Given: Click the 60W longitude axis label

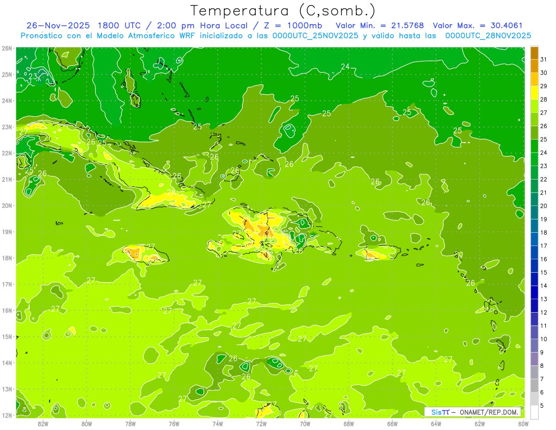Looking at the screenshot, I should (524, 423).
